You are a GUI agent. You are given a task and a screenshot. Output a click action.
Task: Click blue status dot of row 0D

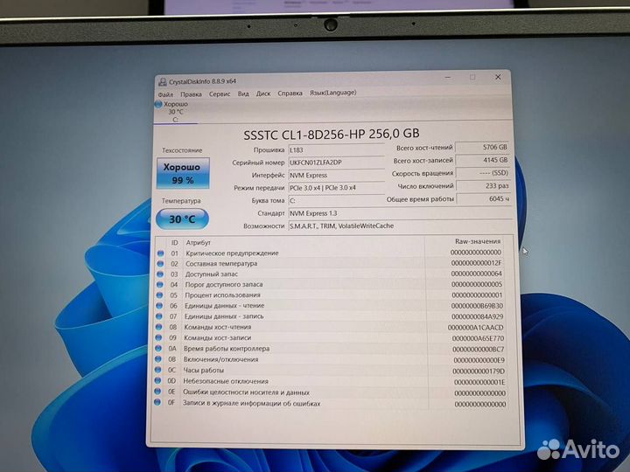(x=157, y=380)
